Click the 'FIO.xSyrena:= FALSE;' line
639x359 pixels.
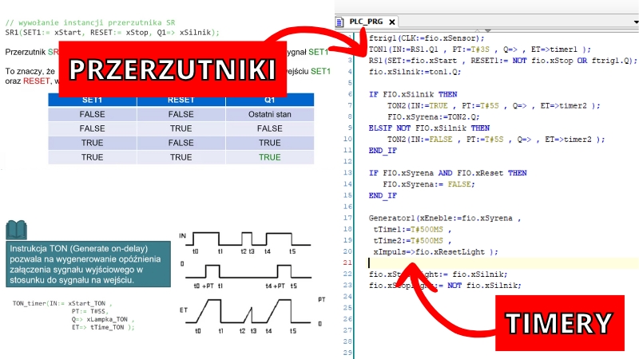[x=429, y=184]
